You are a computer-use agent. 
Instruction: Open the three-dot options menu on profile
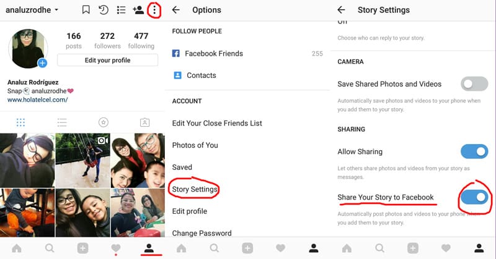click(154, 10)
